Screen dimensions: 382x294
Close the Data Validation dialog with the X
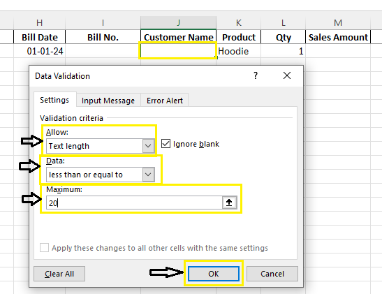[287, 75]
